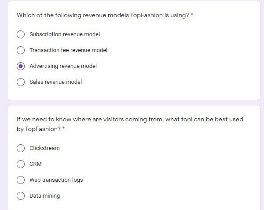The width and height of the screenshot is (264, 210).
Task: Choose Transaction fee revenue model radio button
Action: 21,50
